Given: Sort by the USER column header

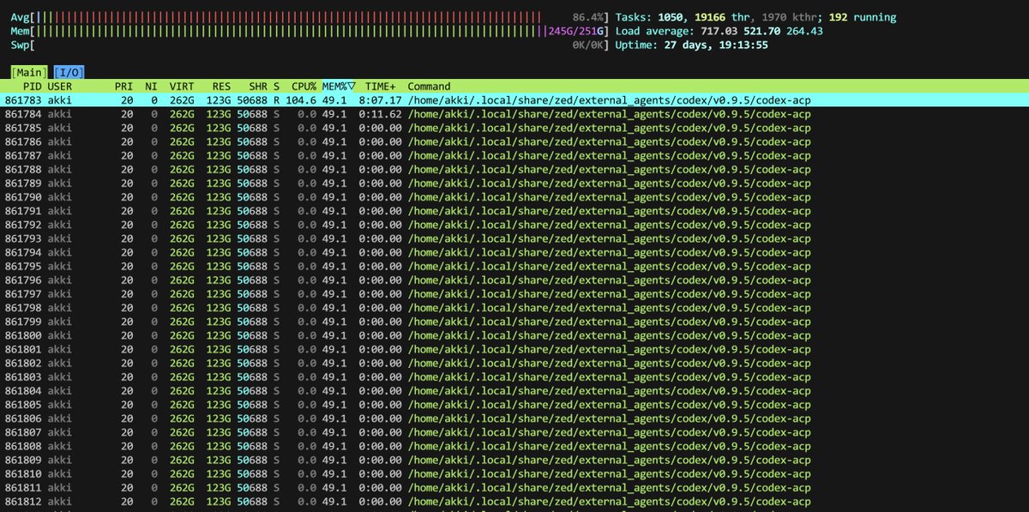Looking at the screenshot, I should (x=60, y=87).
